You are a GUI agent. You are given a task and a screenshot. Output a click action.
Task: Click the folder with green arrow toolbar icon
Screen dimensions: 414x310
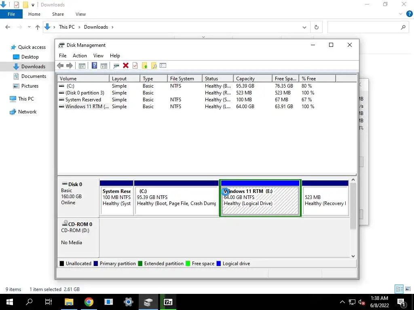[x=144, y=66]
